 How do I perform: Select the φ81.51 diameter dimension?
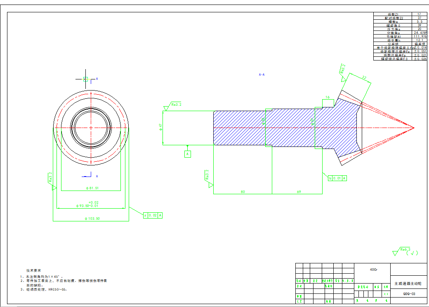tap(91, 188)
